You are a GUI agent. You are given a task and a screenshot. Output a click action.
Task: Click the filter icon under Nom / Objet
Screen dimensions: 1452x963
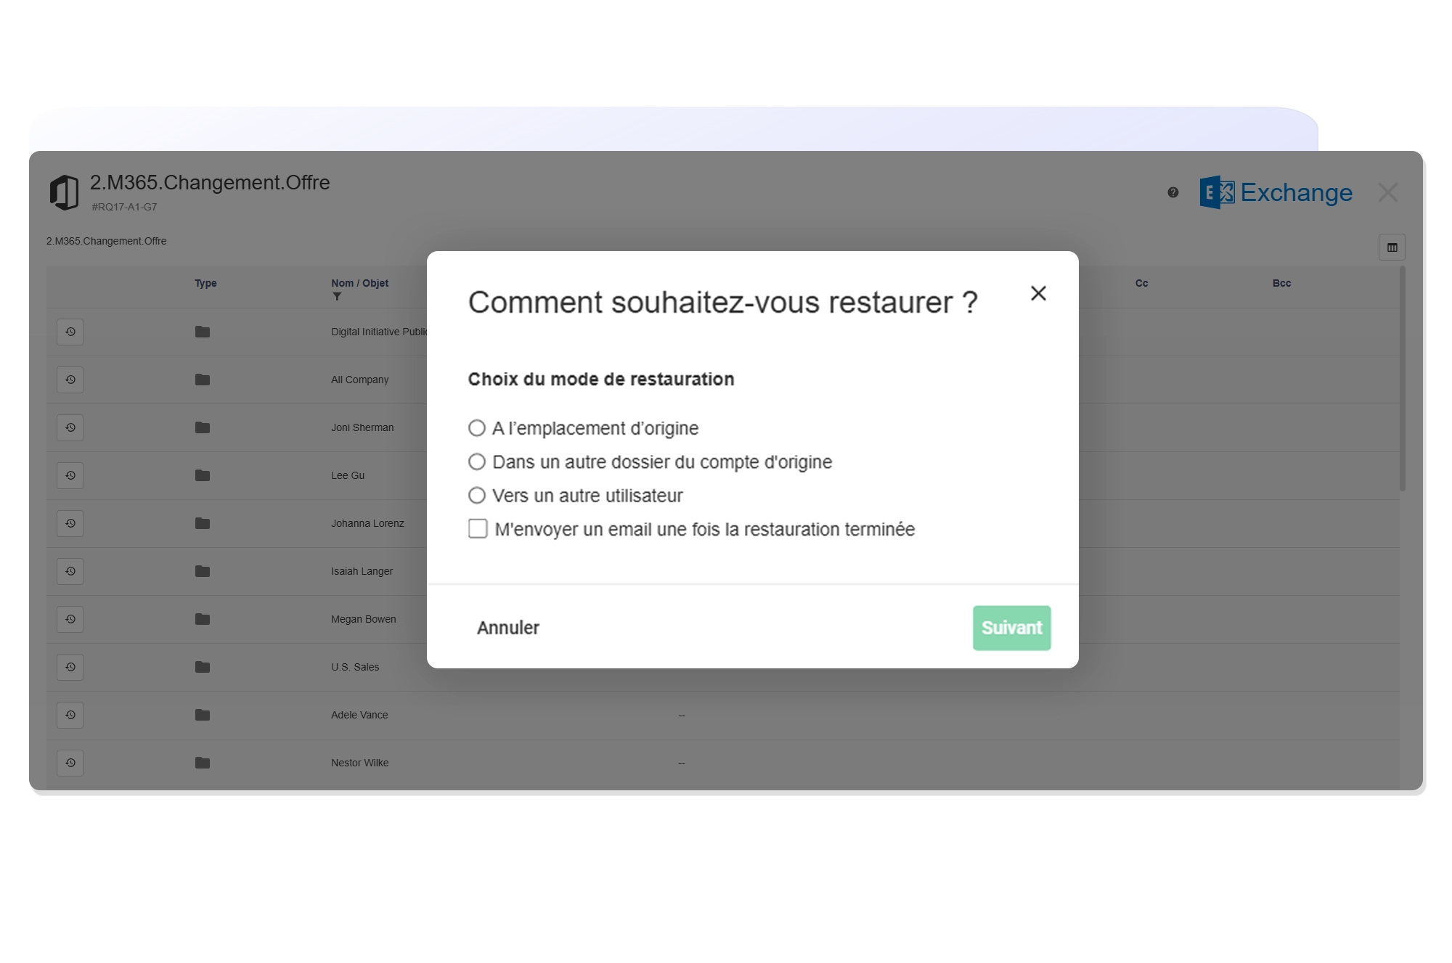pos(338,295)
